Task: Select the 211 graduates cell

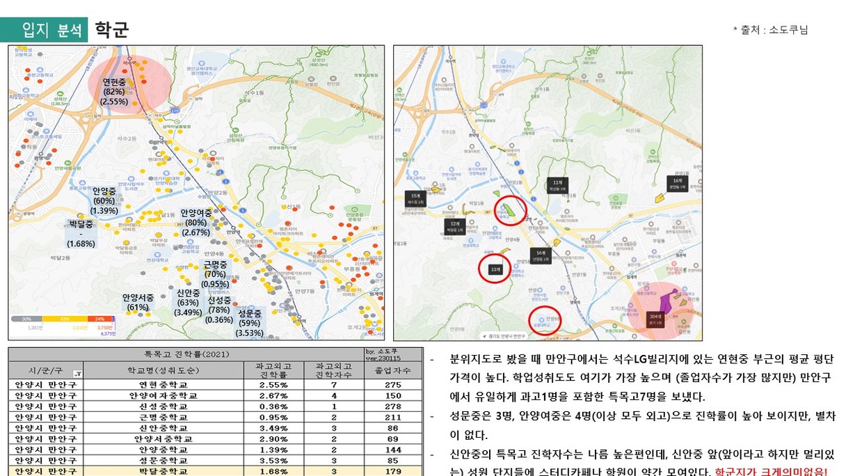Action: coord(393,417)
